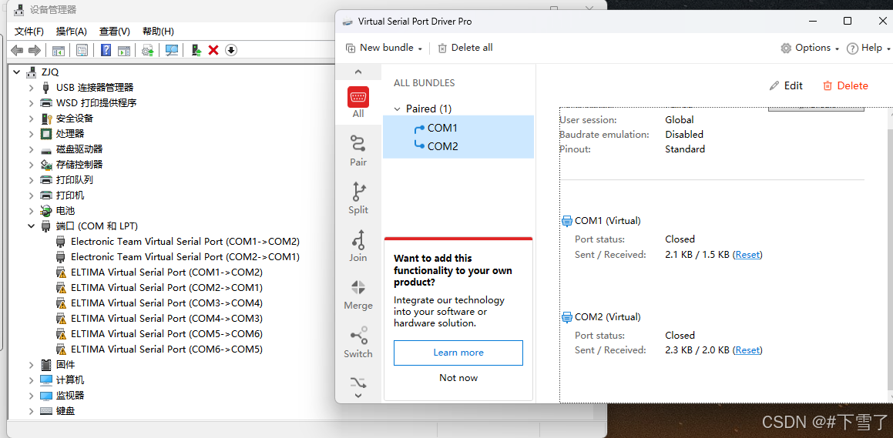Collapse the ZJQ root node
The height and width of the screenshot is (438, 893).
tap(16, 72)
